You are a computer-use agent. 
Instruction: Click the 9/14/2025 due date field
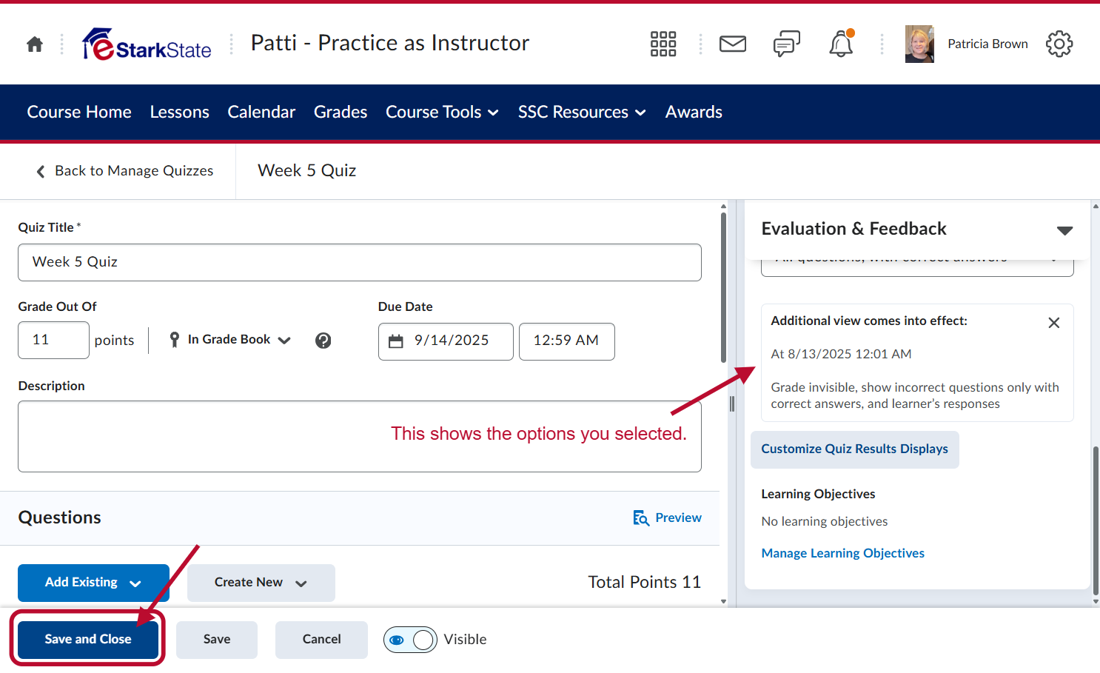tap(446, 341)
